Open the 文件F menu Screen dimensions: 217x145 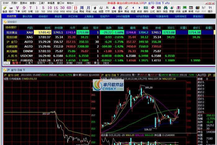(x=6, y=3)
